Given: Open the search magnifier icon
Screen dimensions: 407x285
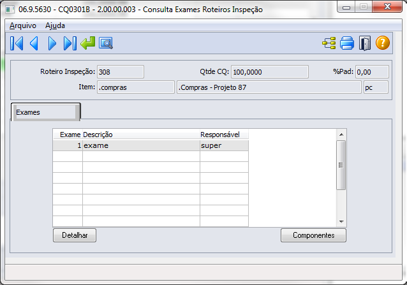Looking at the screenshot, I should pyautogui.click(x=106, y=43).
